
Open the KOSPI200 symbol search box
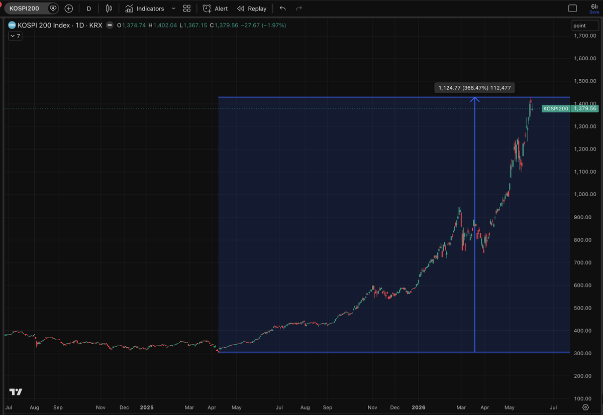pyautogui.click(x=31, y=9)
